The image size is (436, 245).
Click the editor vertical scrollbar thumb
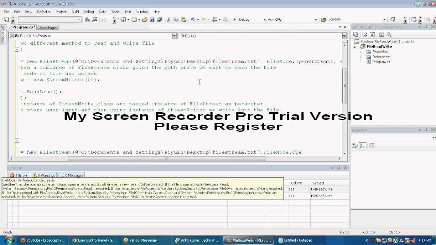click(x=345, y=86)
